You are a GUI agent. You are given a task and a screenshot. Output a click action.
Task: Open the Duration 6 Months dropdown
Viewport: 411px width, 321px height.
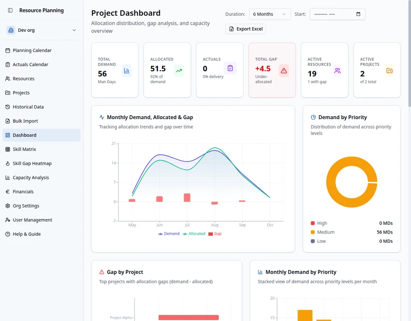(x=270, y=14)
